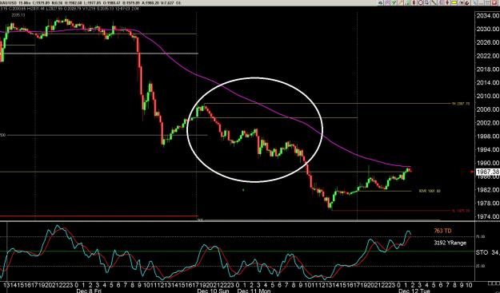Click the document icon right of clock icon

click(427, 3)
